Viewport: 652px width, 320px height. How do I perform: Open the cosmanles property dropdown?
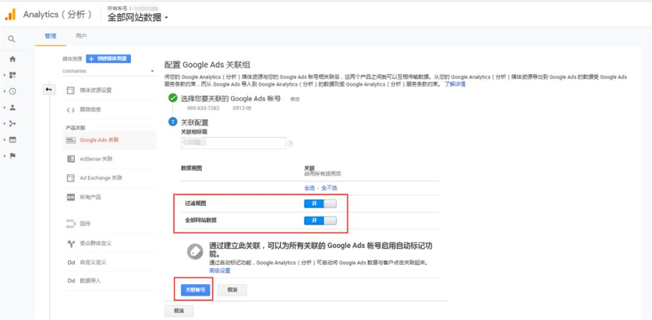[108, 71]
